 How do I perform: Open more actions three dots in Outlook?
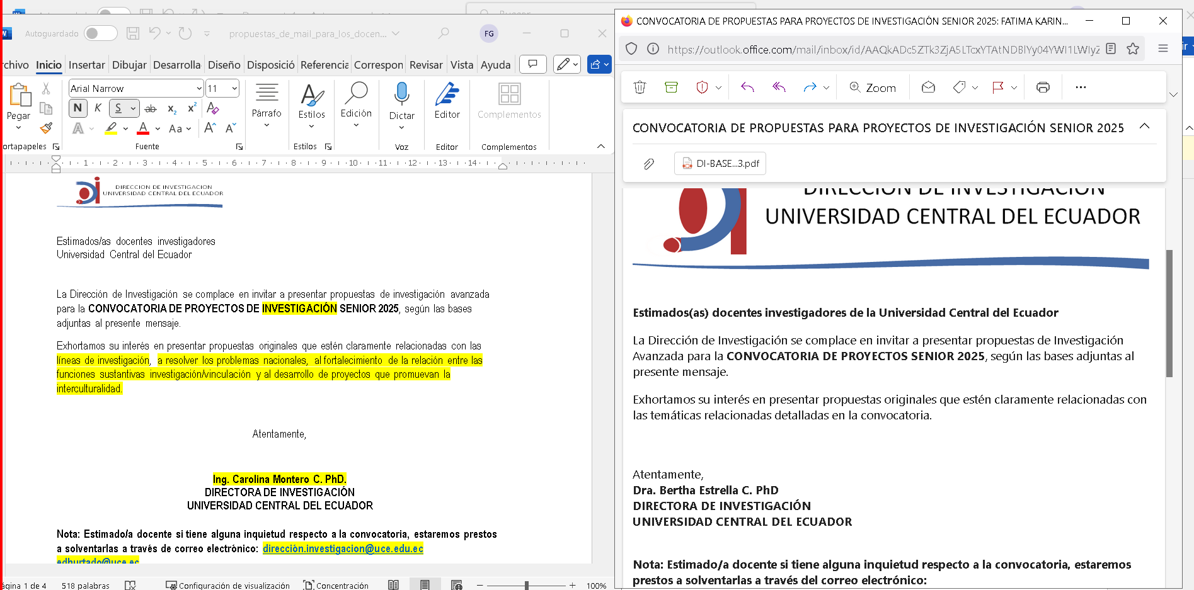[x=1081, y=87]
